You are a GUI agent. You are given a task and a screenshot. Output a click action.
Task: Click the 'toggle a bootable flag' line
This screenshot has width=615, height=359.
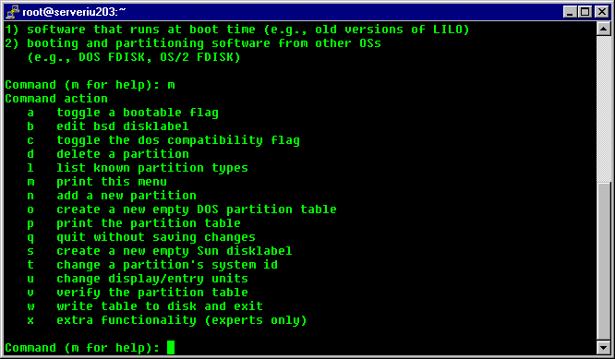(x=123, y=113)
